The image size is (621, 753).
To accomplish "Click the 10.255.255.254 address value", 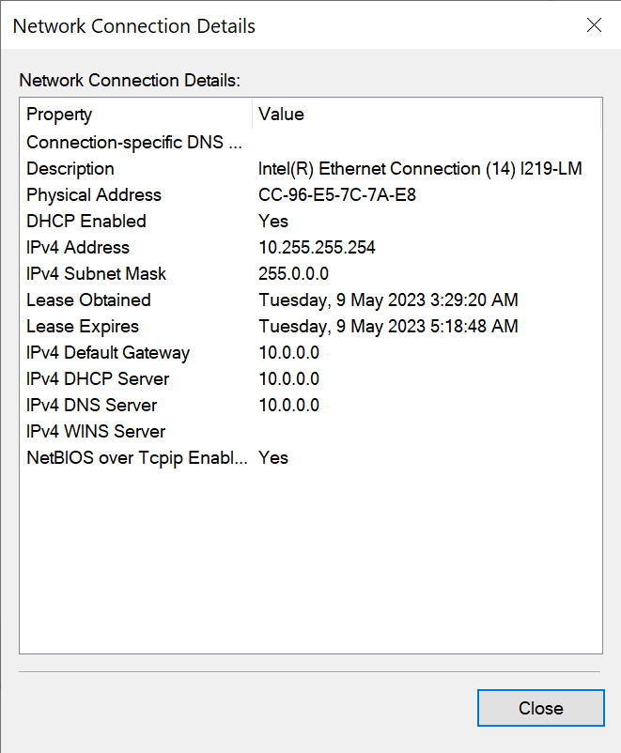I will click(317, 247).
